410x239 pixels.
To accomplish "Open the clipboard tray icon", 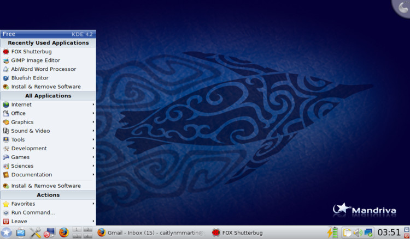I will coord(348,232).
